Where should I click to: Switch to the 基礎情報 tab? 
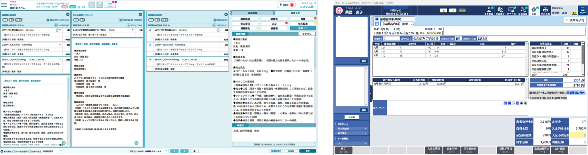click(252, 13)
